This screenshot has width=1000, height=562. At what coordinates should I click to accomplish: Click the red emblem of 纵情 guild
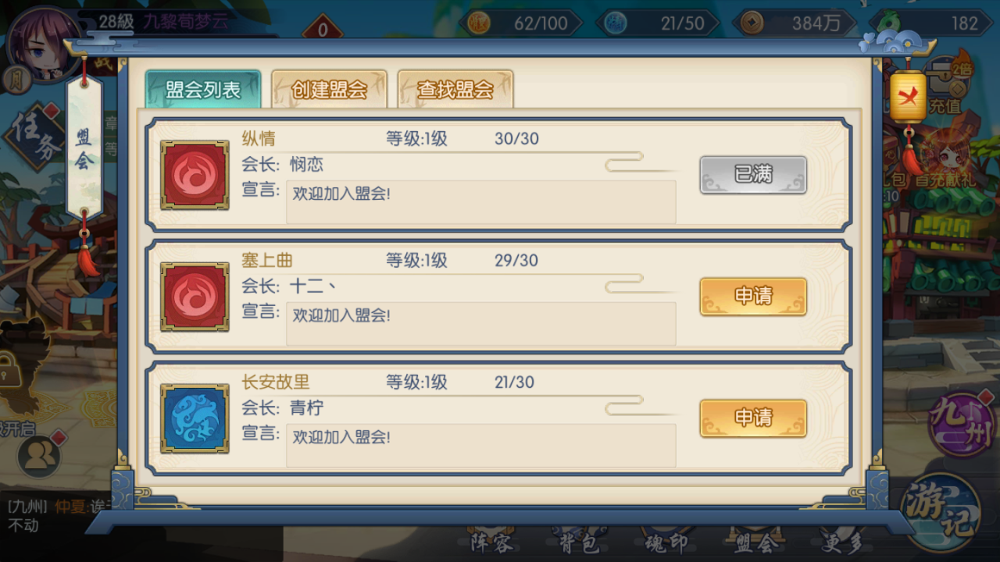pyautogui.click(x=195, y=175)
